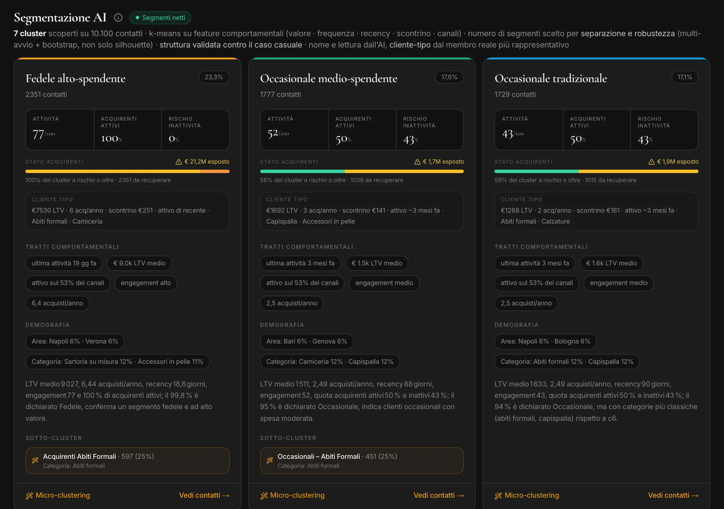Open Vedi contatti in Occasionale tradizionale card

point(673,495)
